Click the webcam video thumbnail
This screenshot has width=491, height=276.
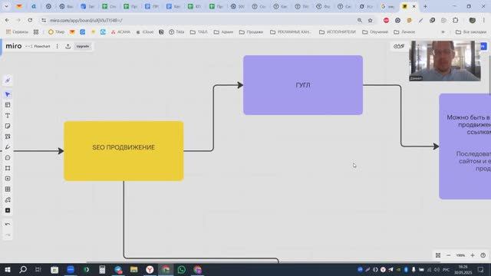[445, 61]
